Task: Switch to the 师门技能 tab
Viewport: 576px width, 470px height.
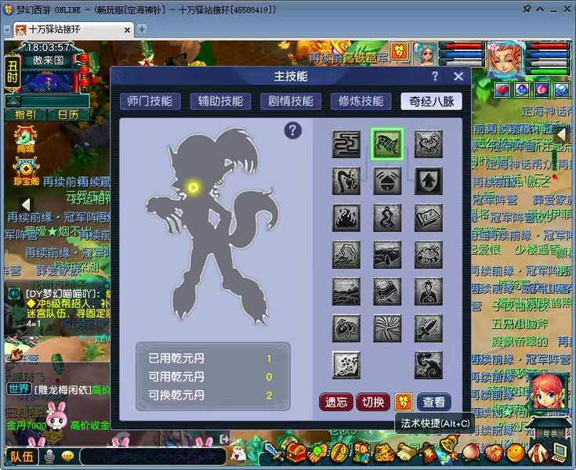Action: [x=150, y=101]
